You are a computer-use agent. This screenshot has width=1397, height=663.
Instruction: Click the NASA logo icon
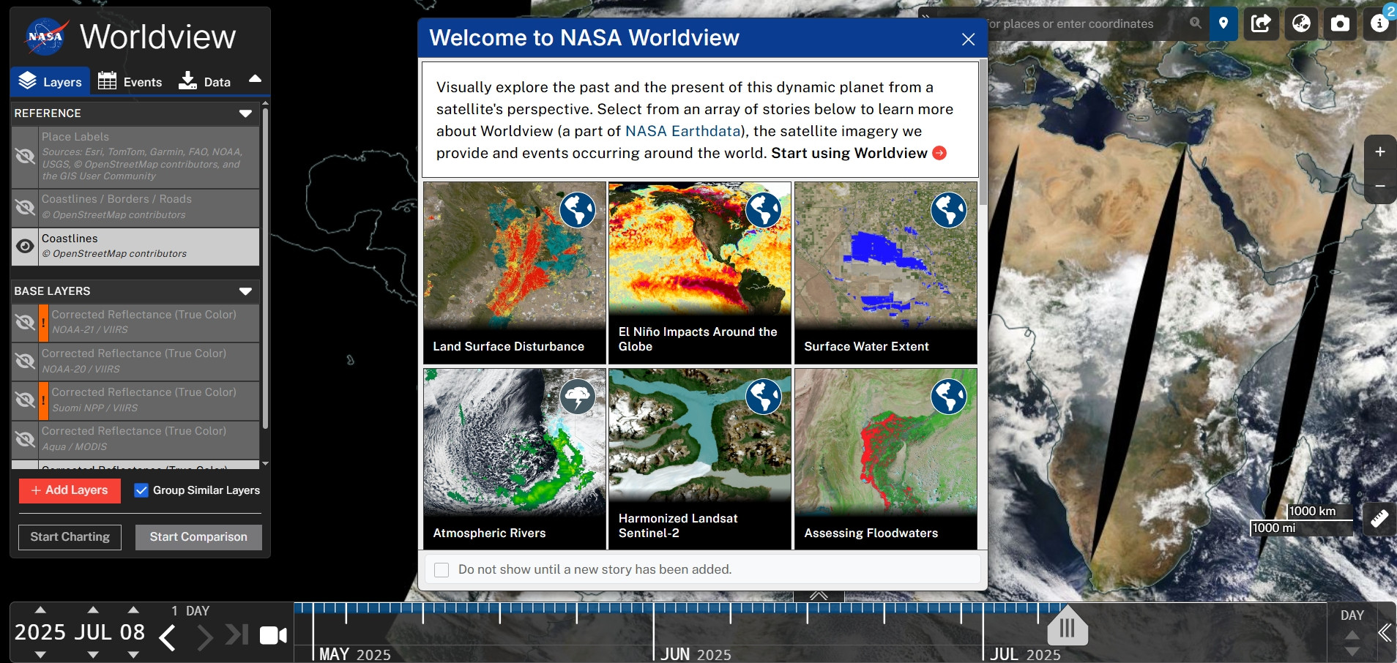(x=45, y=37)
